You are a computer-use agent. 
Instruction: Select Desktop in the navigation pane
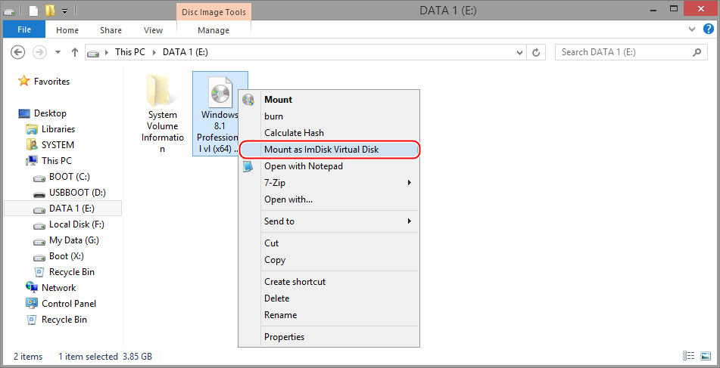[x=50, y=113]
